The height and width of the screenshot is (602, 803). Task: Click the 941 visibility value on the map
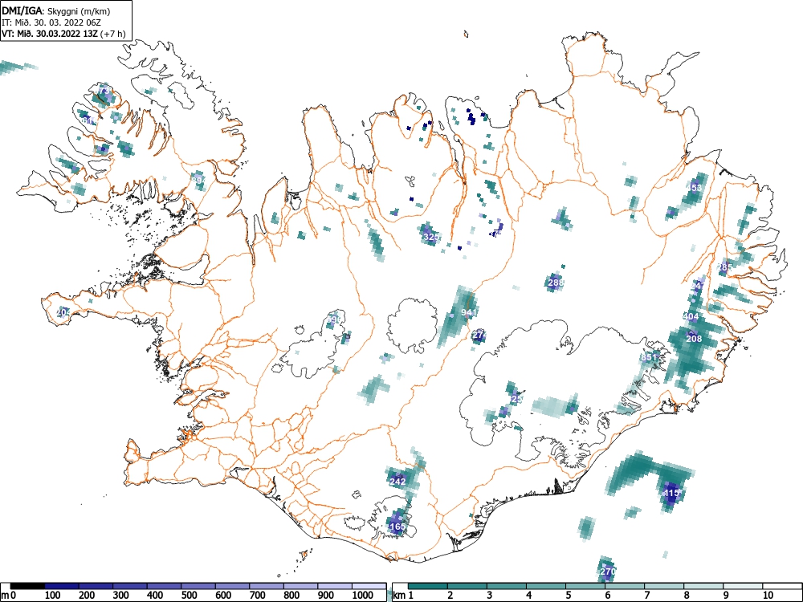click(469, 312)
